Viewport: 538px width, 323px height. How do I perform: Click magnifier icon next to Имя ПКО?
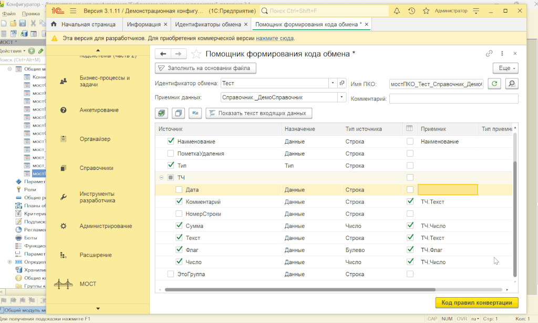coord(511,83)
